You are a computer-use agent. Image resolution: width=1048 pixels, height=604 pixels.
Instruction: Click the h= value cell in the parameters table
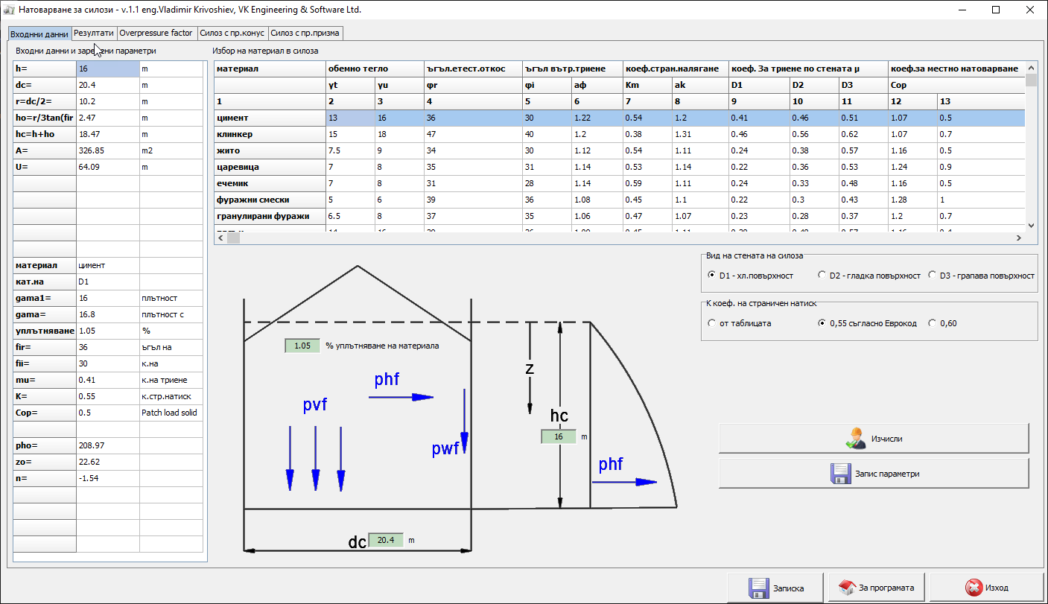point(107,69)
